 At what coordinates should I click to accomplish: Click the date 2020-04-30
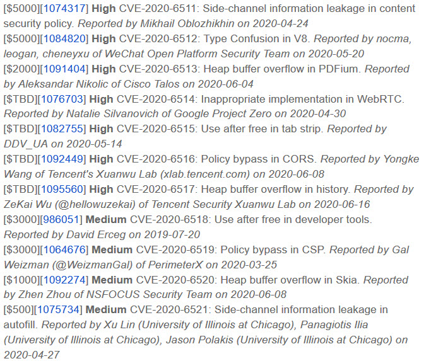(x=318, y=113)
